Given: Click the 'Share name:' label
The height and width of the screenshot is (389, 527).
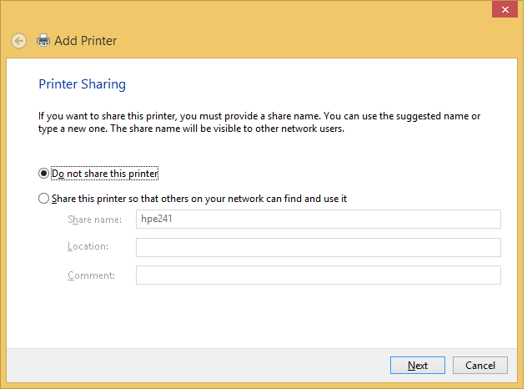Looking at the screenshot, I should (94, 220).
